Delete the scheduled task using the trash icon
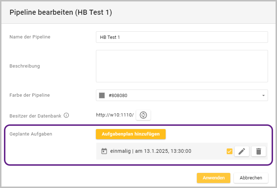 [x=258, y=151]
